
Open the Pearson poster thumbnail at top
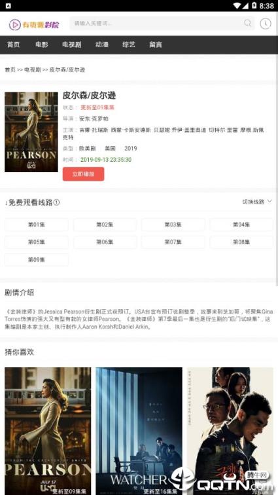[31, 132]
